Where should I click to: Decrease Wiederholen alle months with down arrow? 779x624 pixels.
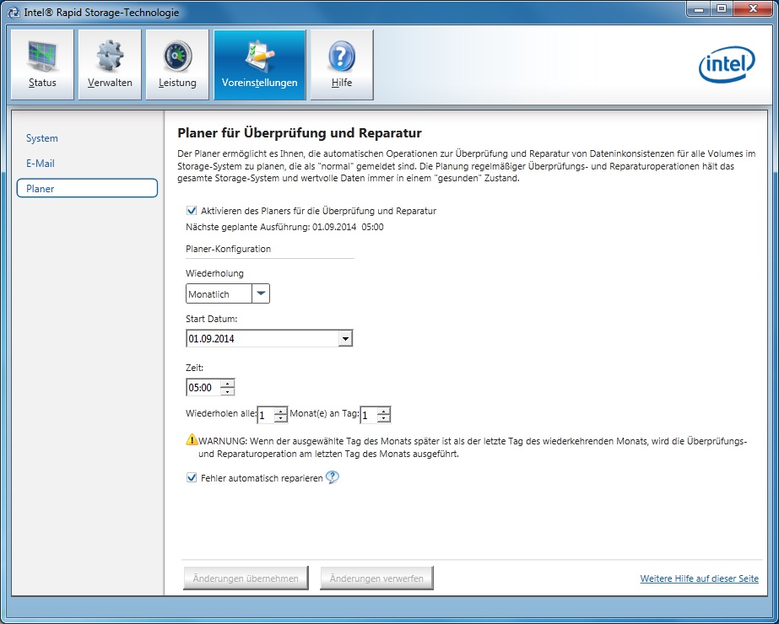pyautogui.click(x=281, y=419)
